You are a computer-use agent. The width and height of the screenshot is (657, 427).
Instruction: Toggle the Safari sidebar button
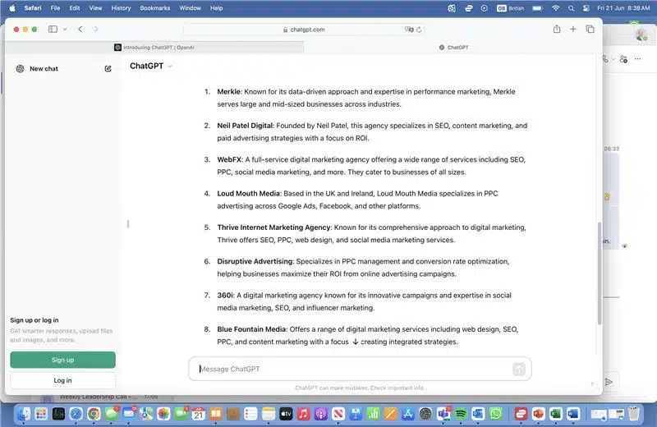pyautogui.click(x=53, y=30)
